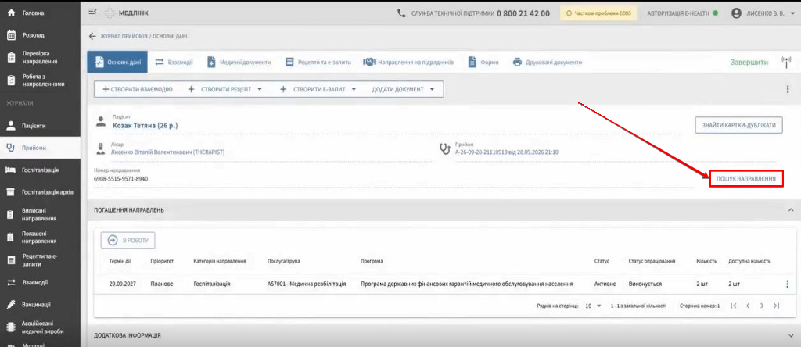Click the Планове priority cell
This screenshot has height=347, width=801.
162,284
